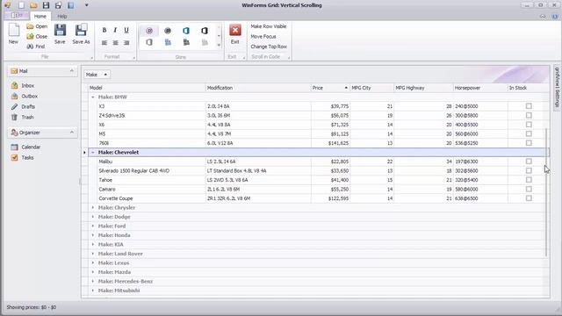
Task: Select the white Office skin in the bottom row
Action: (x=149, y=43)
